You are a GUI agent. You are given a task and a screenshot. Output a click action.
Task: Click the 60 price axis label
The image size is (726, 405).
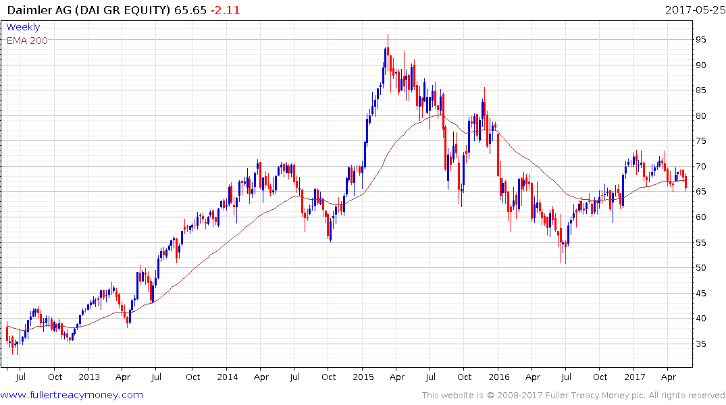(x=701, y=217)
